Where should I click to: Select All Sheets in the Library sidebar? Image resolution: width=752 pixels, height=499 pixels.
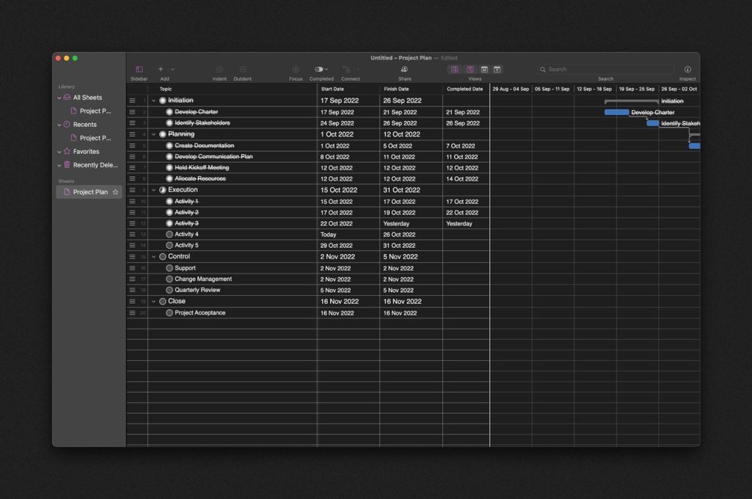(x=86, y=97)
